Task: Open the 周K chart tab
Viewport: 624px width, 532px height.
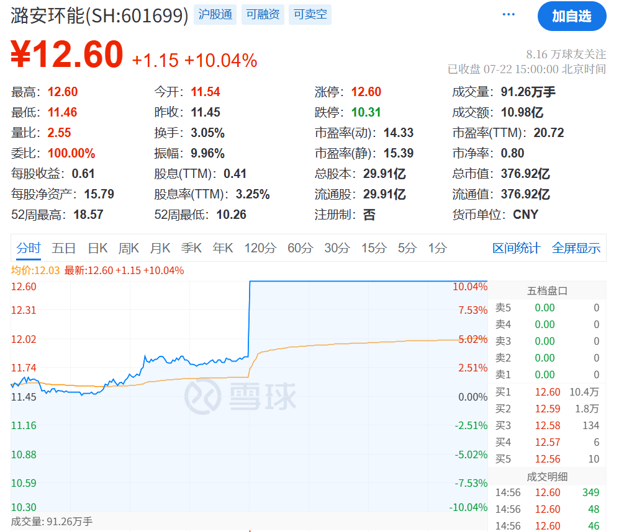Action: [129, 248]
